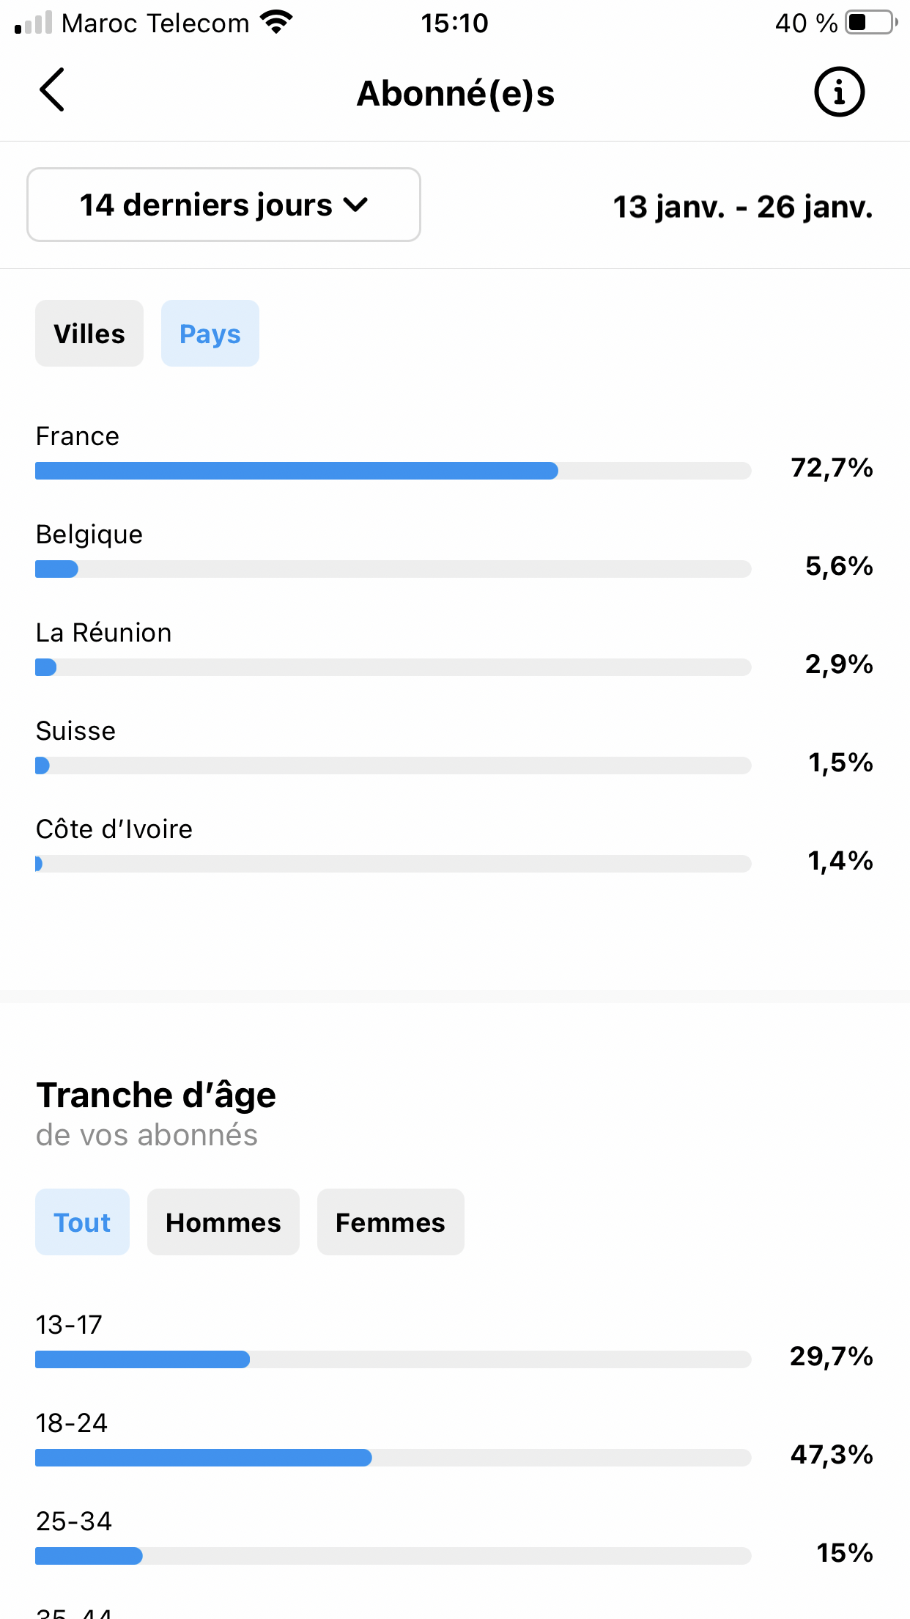Tap the Wi-Fi status icon
Viewport: 910px width, 1619px height.
(276, 22)
